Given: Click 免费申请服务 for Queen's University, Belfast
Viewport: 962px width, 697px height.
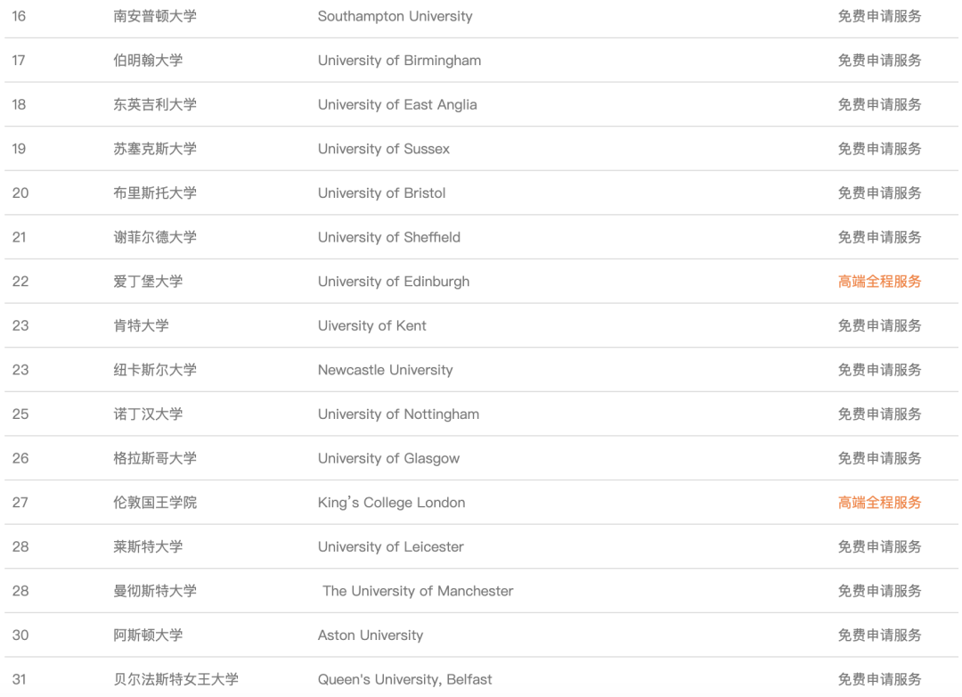Looking at the screenshot, I should pos(879,679).
